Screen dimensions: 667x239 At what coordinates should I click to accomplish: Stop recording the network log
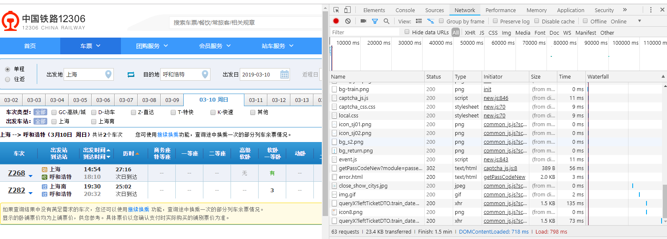(x=336, y=21)
